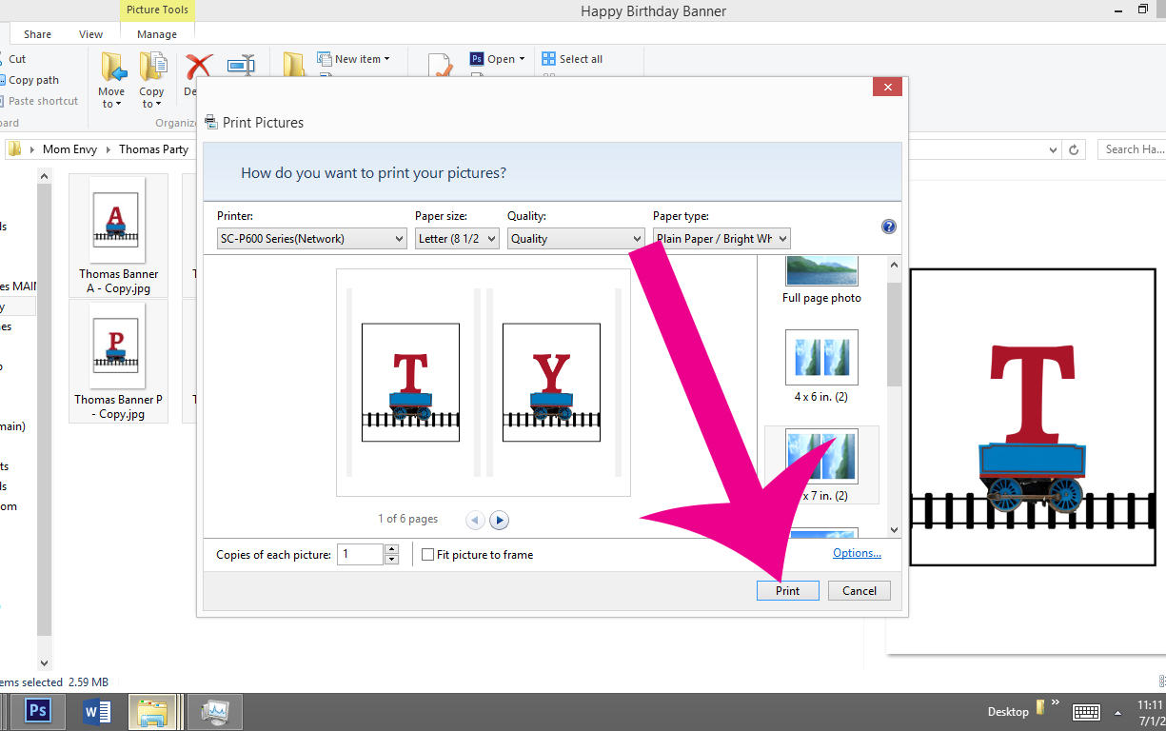The width and height of the screenshot is (1166, 731).
Task: Choose the 4 x 6 in. (2) layout
Action: tap(821, 366)
